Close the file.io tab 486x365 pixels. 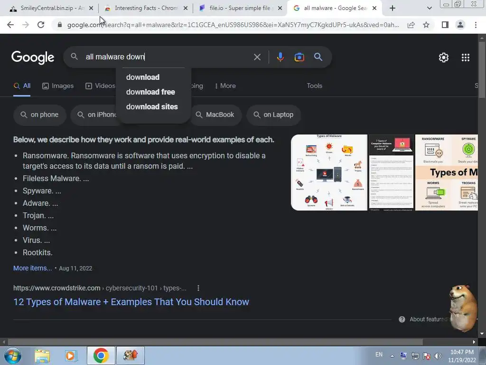tap(280, 9)
